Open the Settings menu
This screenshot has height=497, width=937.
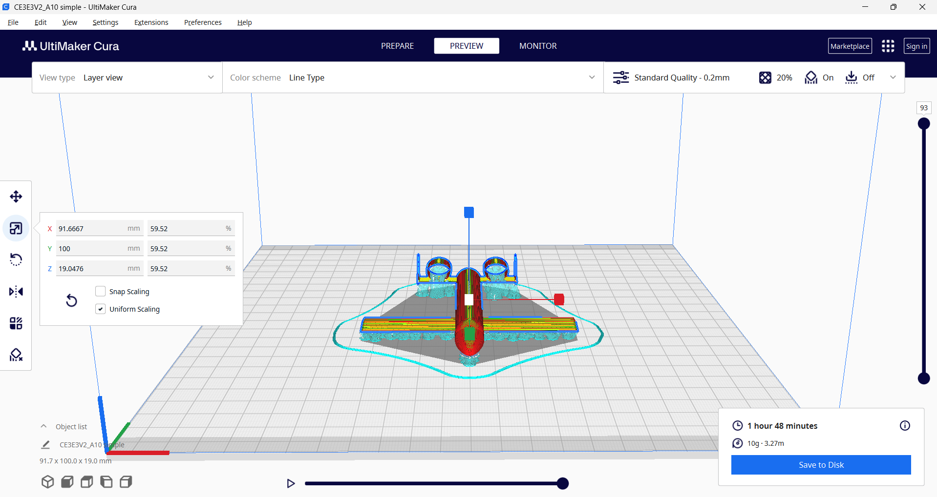point(106,22)
